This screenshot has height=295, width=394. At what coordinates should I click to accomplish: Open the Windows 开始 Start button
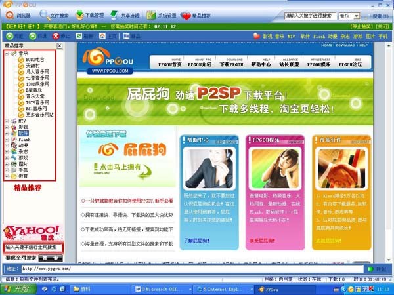pos(18,289)
